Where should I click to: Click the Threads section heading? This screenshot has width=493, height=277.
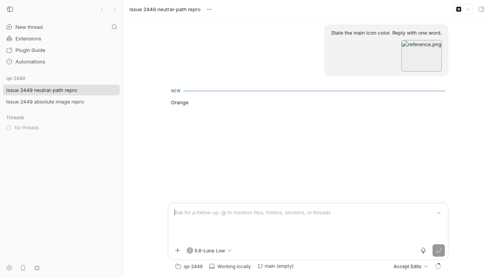tap(15, 117)
